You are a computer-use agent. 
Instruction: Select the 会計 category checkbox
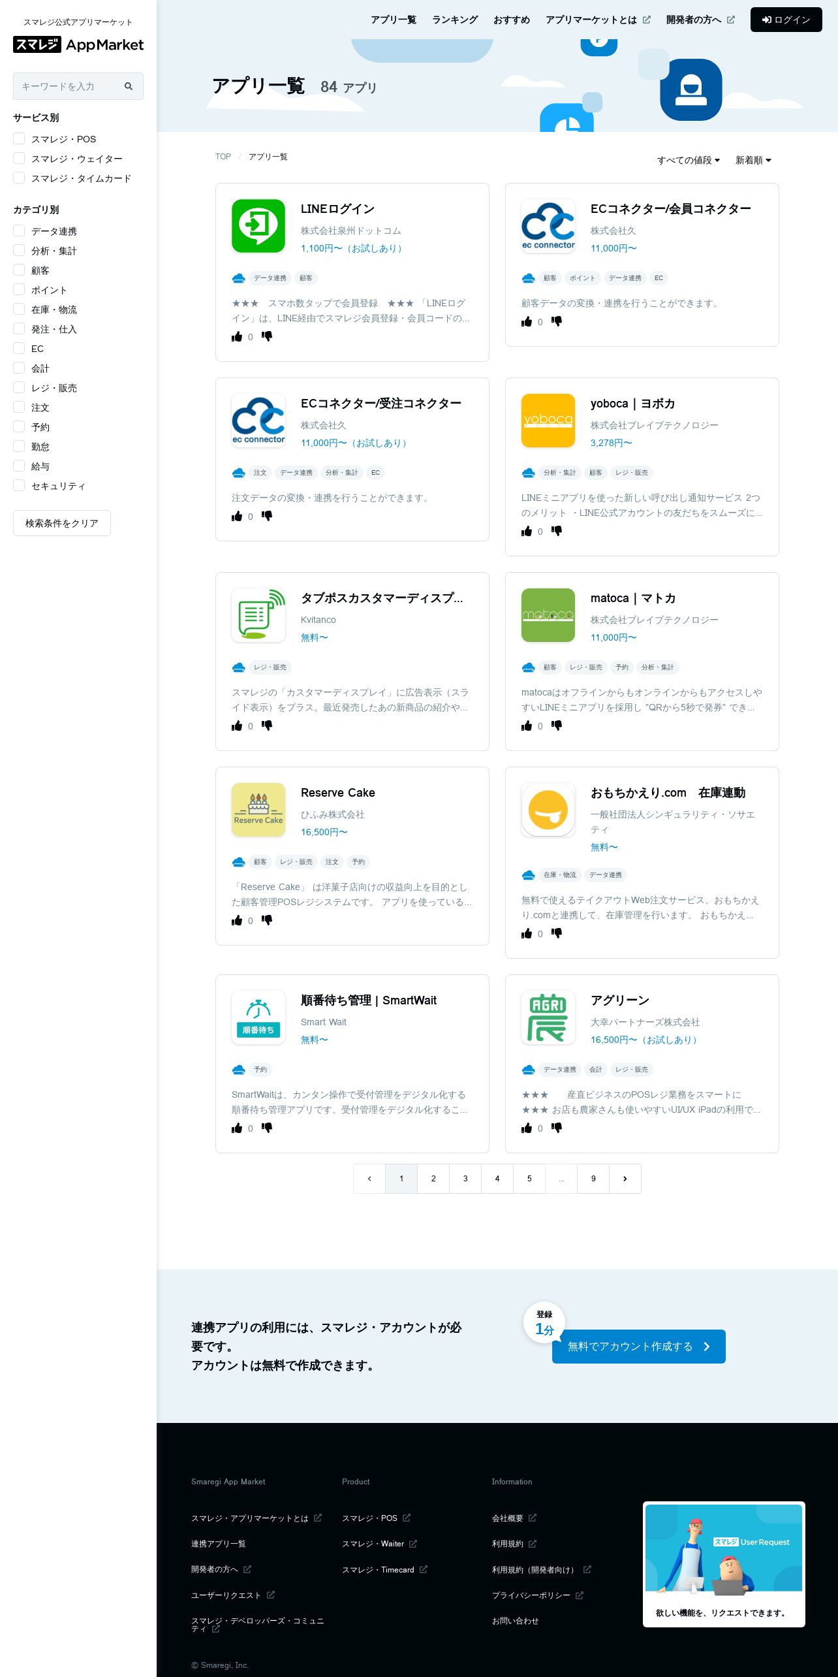pyautogui.click(x=19, y=368)
